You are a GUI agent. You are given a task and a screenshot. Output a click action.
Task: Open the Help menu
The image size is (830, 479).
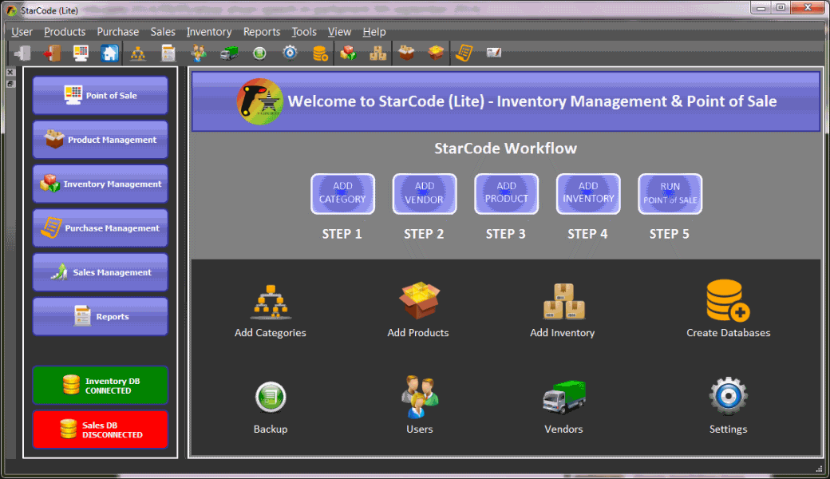(x=373, y=32)
